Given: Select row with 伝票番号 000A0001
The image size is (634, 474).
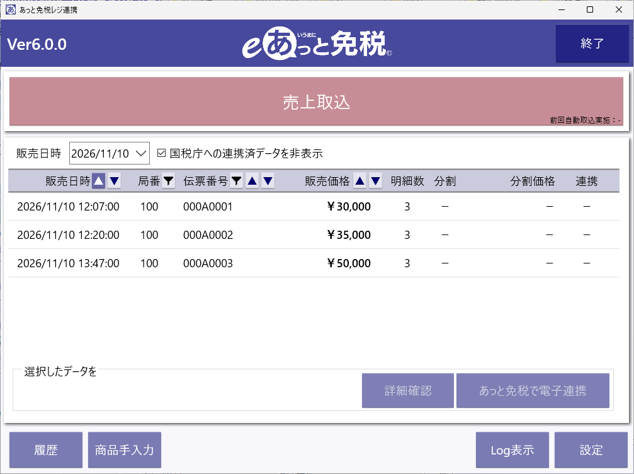Looking at the screenshot, I should click(x=314, y=207).
